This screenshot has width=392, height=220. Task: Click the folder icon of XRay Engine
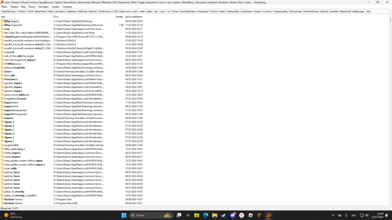(x=2, y=21)
